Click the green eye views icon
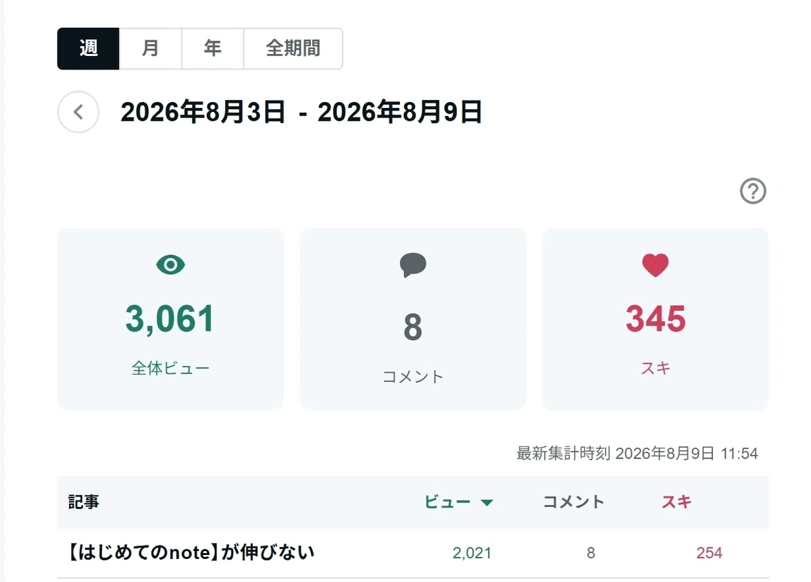The width and height of the screenshot is (811, 582). [x=170, y=265]
